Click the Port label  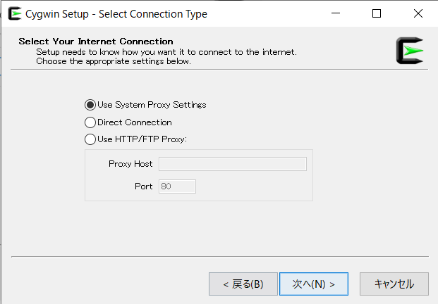(x=143, y=186)
